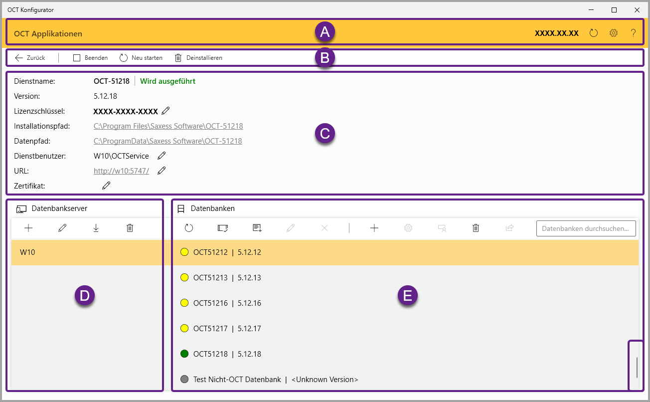Edit the Zertifikat with pencil icon
The width and height of the screenshot is (650, 402).
[106, 186]
